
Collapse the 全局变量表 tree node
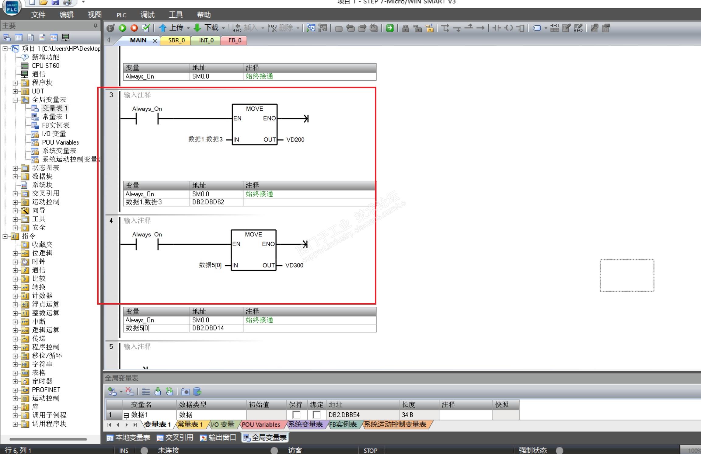point(15,100)
